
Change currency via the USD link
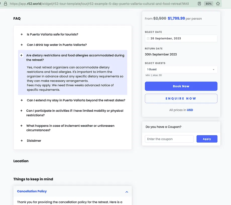[190, 110]
